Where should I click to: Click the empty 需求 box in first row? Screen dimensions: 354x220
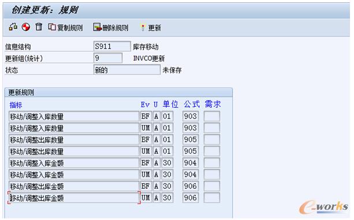(x=212, y=116)
